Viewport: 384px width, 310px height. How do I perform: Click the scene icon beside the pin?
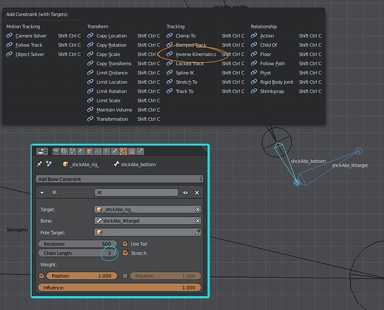49,164
